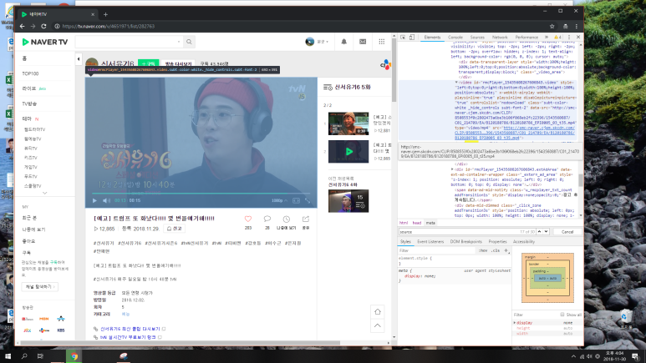Reload the page in Chrome
This screenshot has height=363, width=646.
point(43,26)
